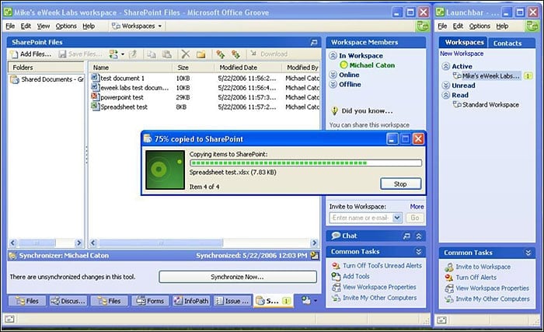Image resolution: width=544 pixels, height=332 pixels.
Task: Expand the Online member group
Action: tap(333, 75)
